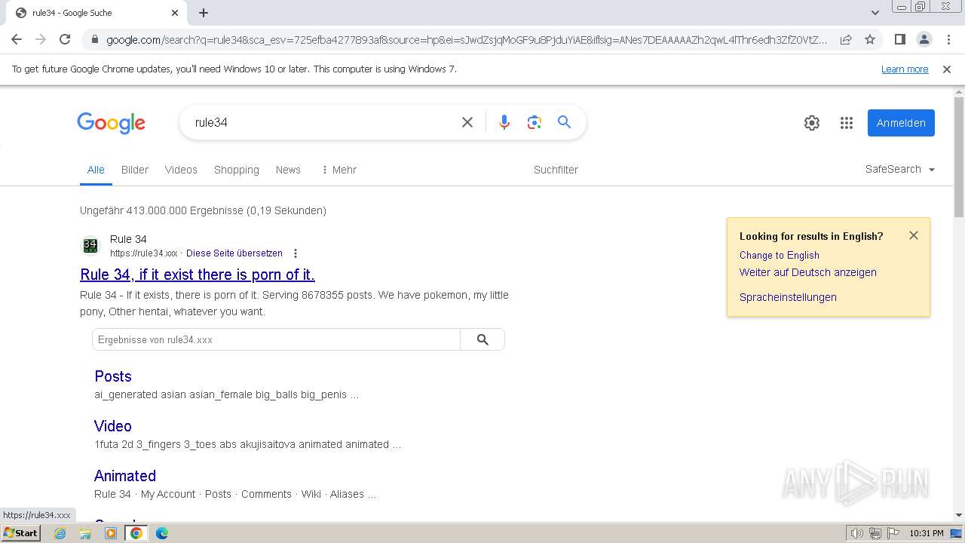Open the Windows Start button
Screen dimensions: 965x543
(21, 532)
